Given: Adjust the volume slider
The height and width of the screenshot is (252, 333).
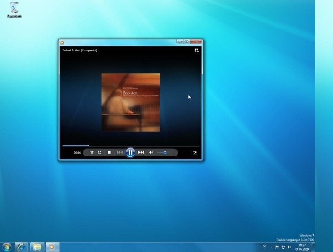Looking at the screenshot, I should [x=165, y=153].
